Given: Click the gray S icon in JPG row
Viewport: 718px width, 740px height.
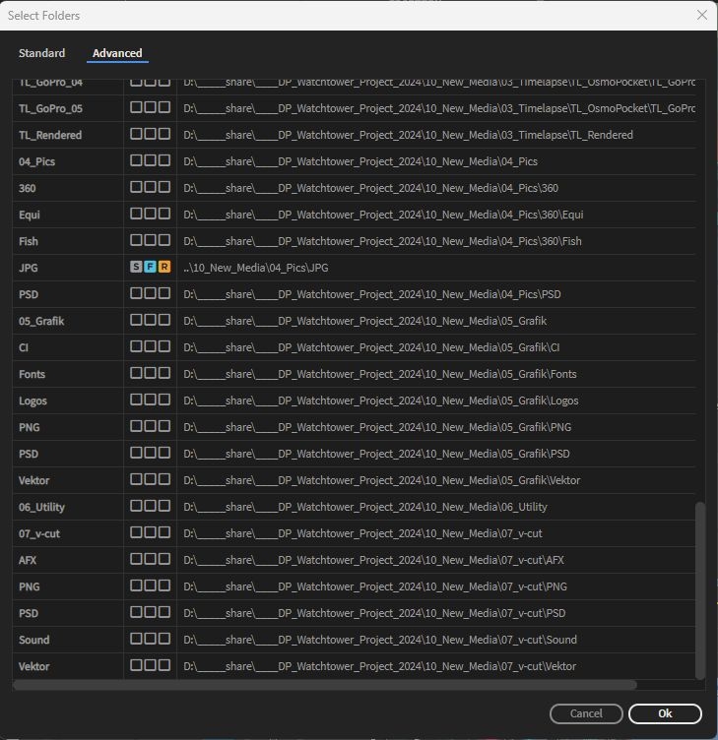Looking at the screenshot, I should coord(137,267).
